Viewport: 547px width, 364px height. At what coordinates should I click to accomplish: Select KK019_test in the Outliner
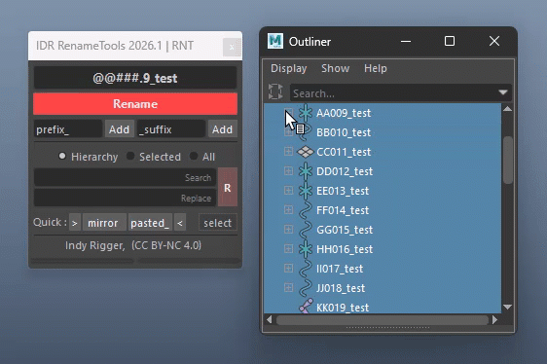coord(343,308)
